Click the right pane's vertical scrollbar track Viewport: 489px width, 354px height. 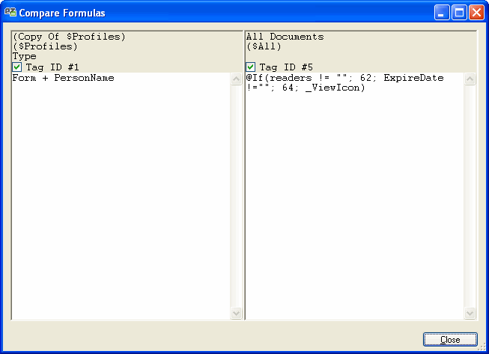tap(470, 195)
